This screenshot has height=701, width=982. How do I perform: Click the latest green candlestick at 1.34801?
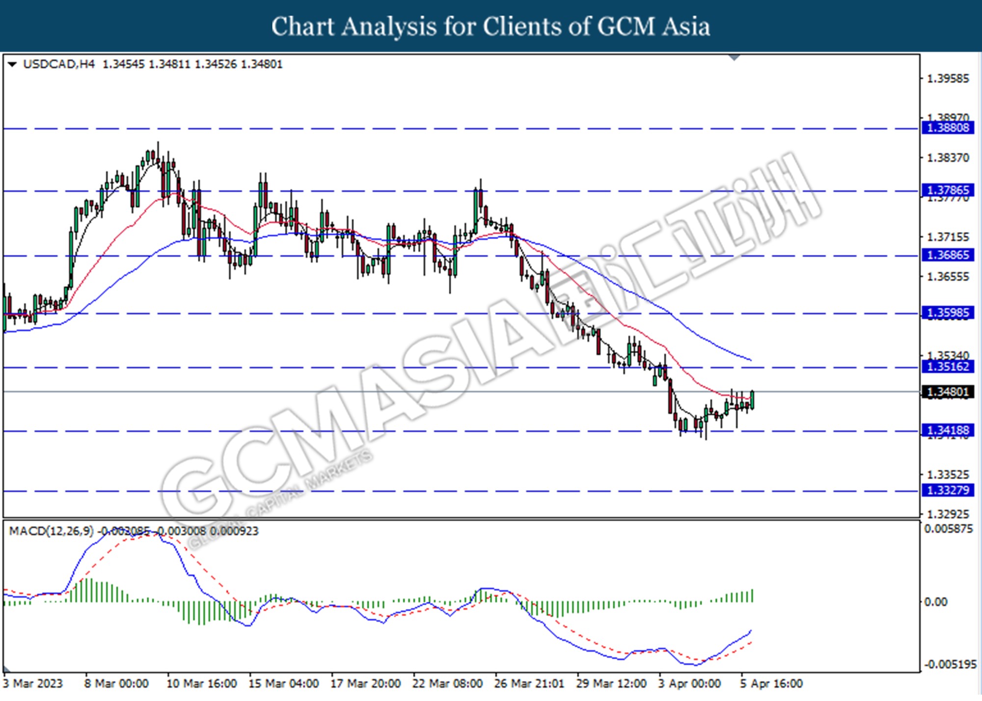753,400
